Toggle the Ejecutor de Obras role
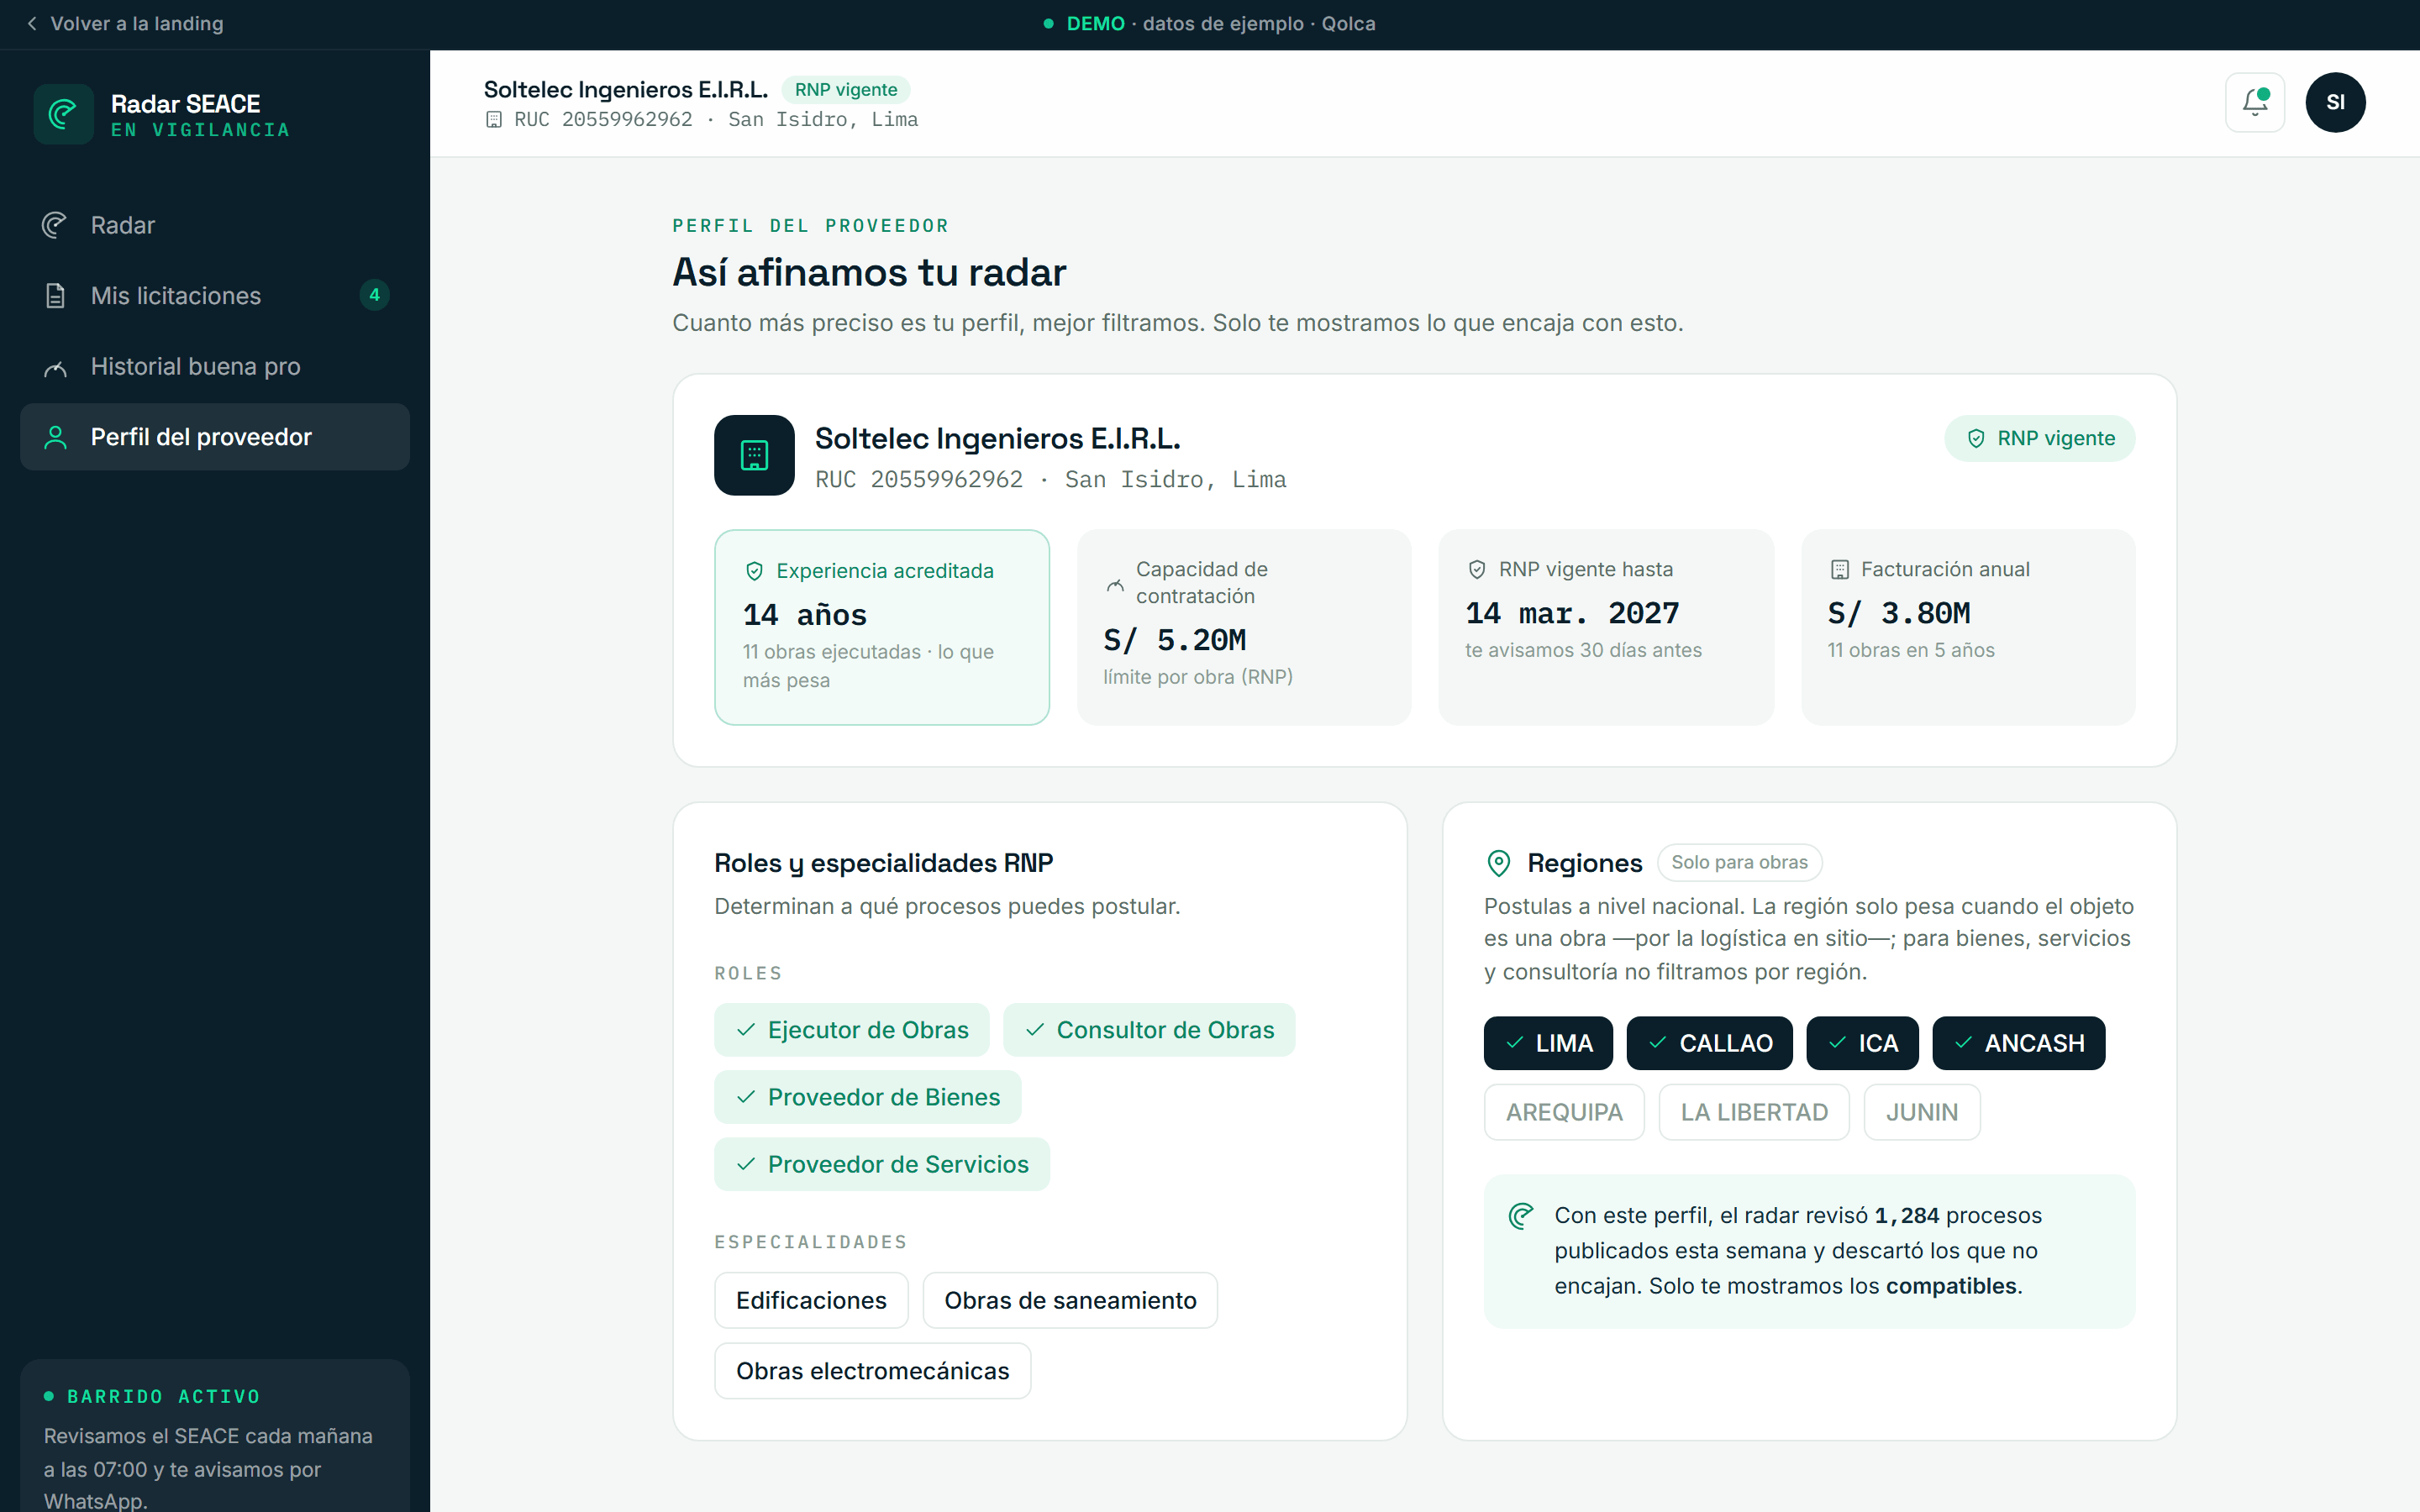This screenshot has height=1512, width=2420. [x=852, y=1030]
